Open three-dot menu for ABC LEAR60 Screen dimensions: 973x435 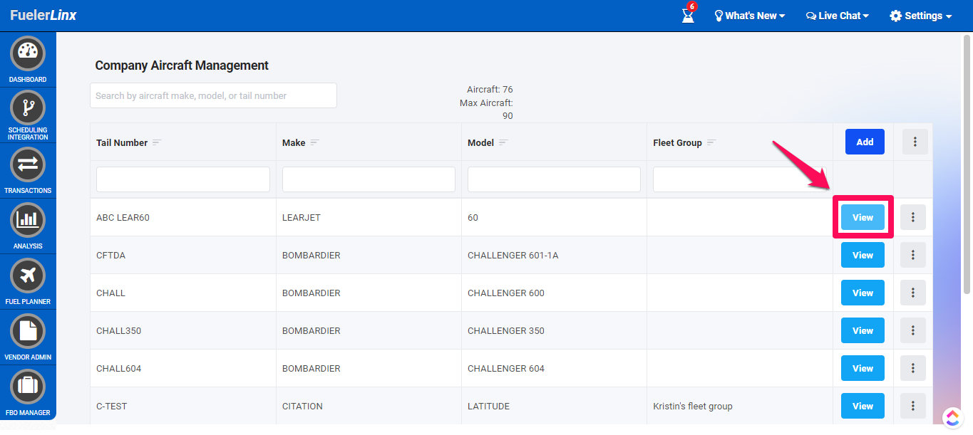(x=913, y=217)
